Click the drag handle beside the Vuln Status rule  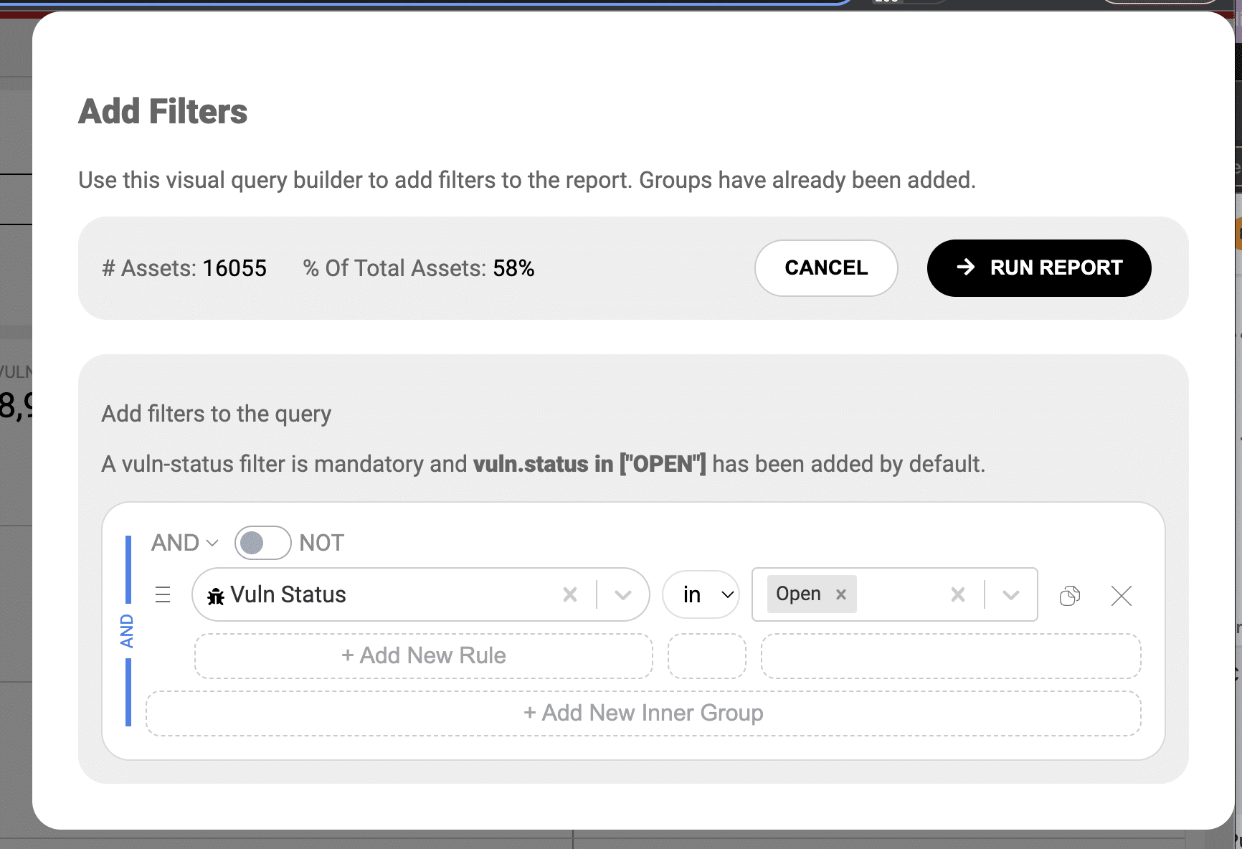tap(163, 594)
